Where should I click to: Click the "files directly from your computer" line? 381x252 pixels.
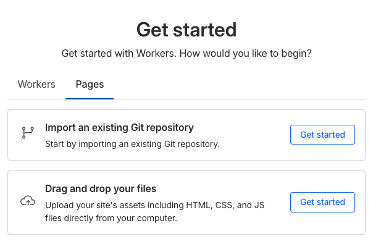tap(111, 218)
